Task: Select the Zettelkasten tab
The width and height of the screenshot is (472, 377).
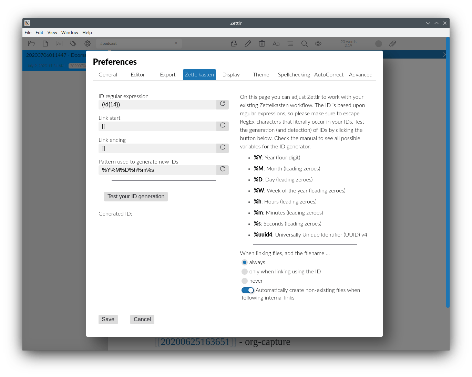Action: coord(199,75)
